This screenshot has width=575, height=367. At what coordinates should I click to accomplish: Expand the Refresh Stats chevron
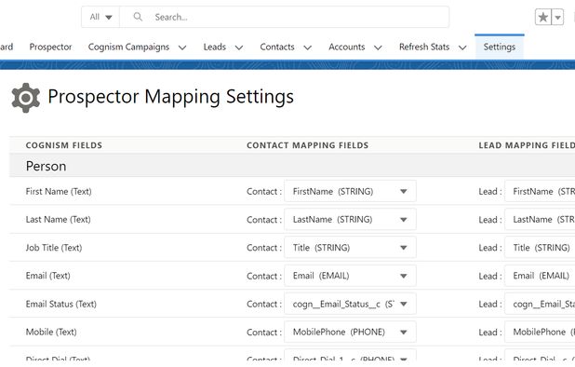462,48
